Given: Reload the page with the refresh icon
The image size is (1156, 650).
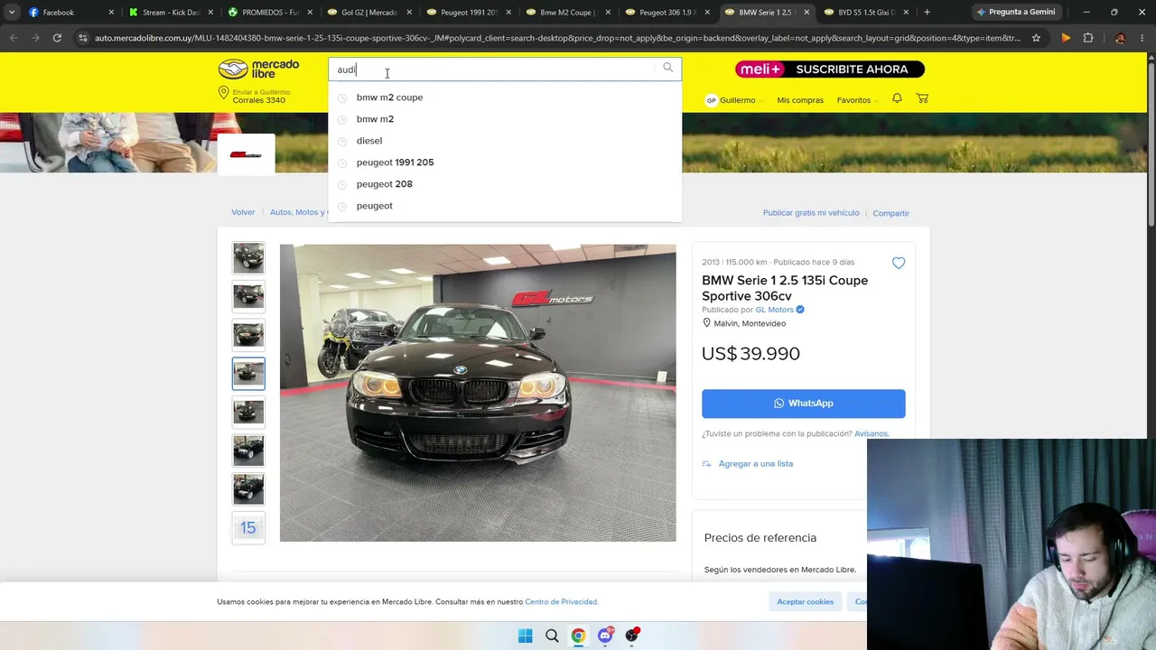Looking at the screenshot, I should pos(57,38).
